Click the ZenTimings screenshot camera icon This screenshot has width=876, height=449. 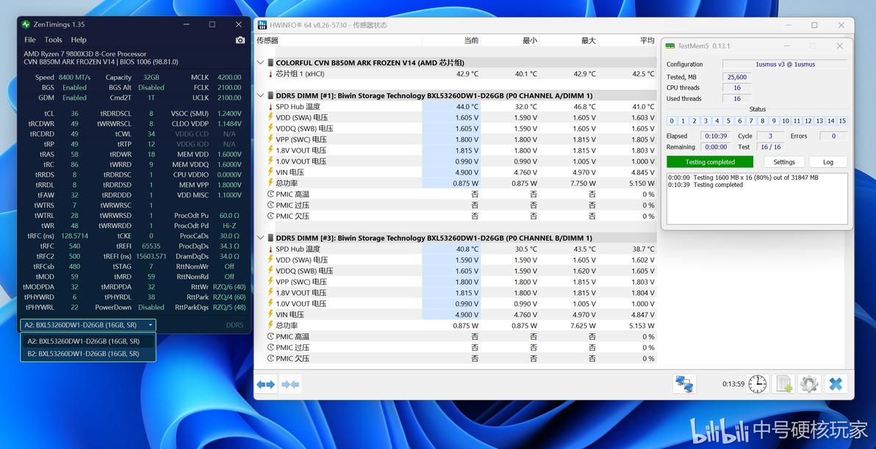240,40
